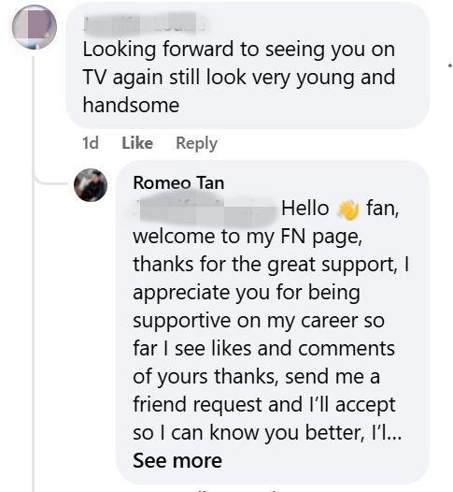Expand the reply with See more
Image resolution: width=453 pixels, height=492 pixels.
pos(177,460)
